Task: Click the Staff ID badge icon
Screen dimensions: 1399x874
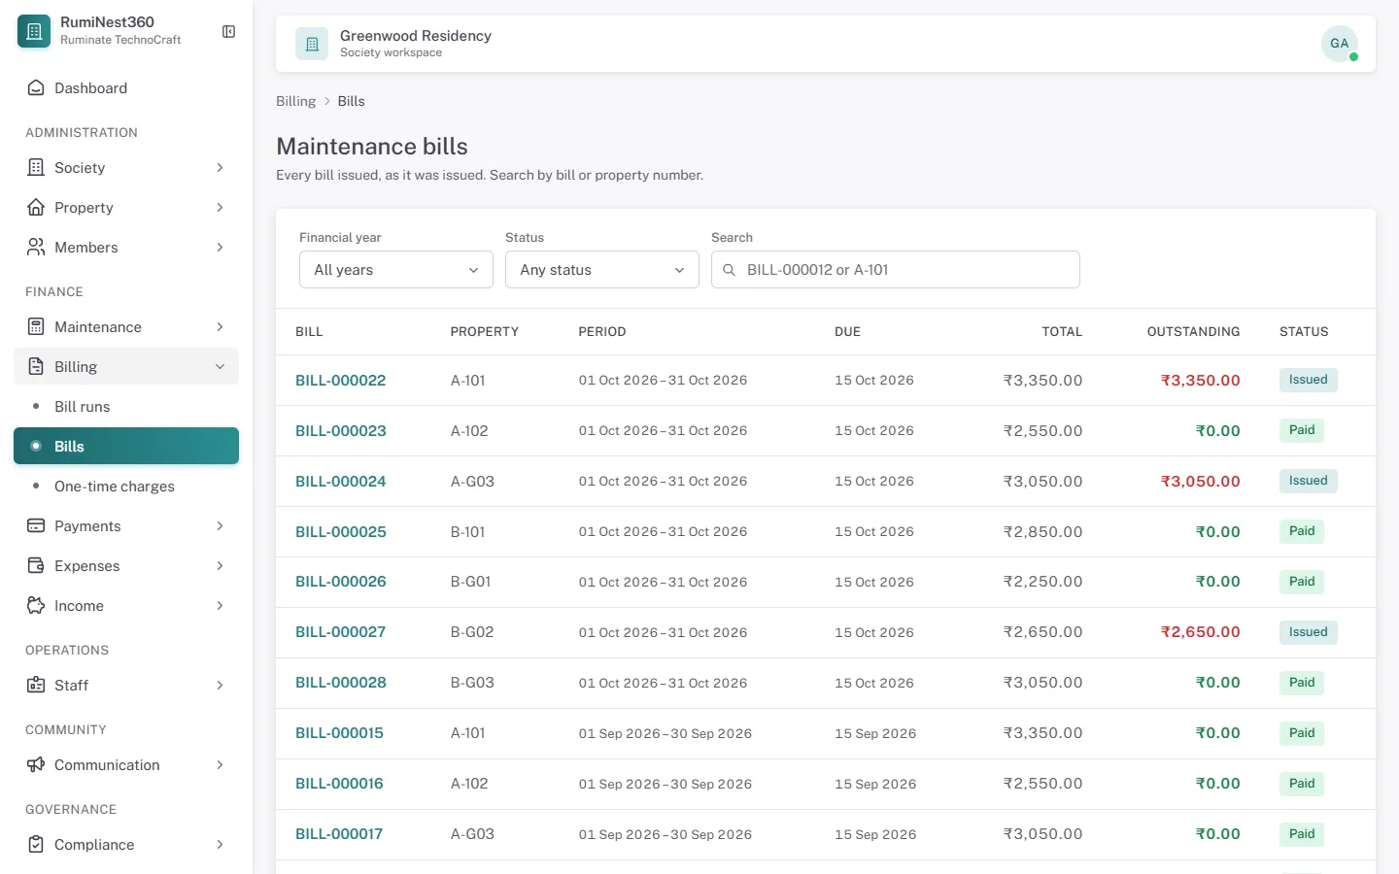Action: point(36,686)
